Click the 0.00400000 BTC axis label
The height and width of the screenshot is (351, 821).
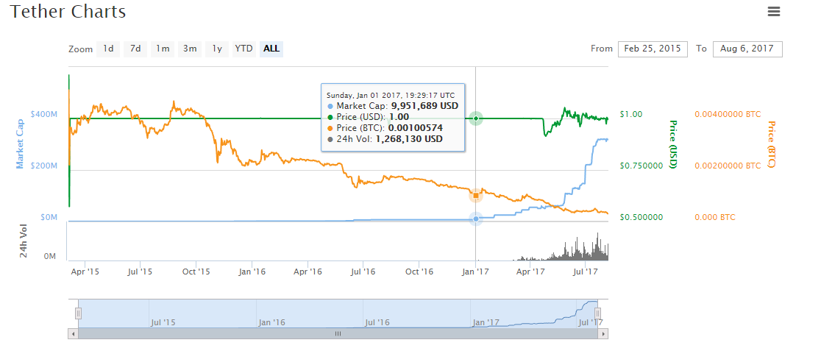click(728, 113)
